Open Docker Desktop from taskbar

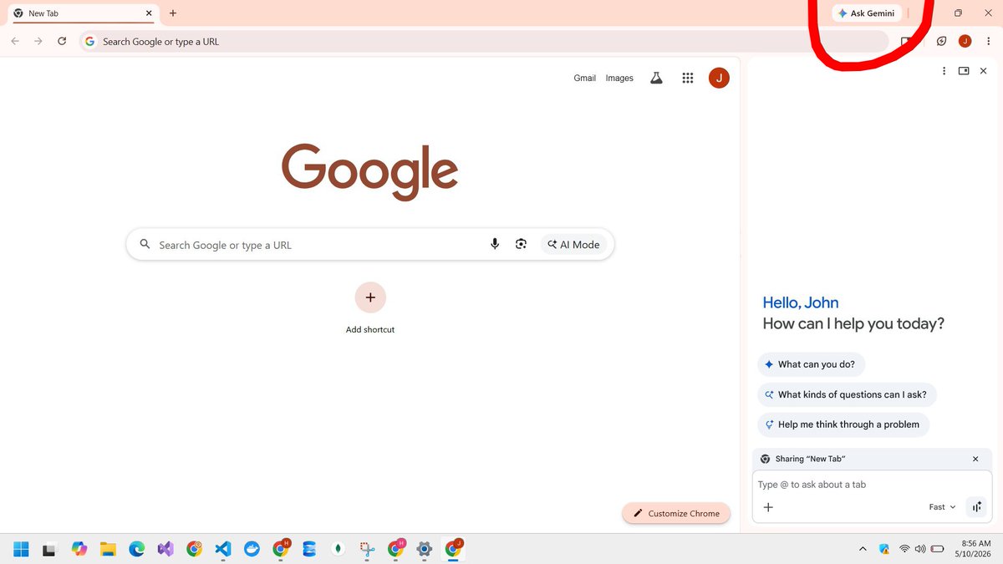[x=252, y=549]
